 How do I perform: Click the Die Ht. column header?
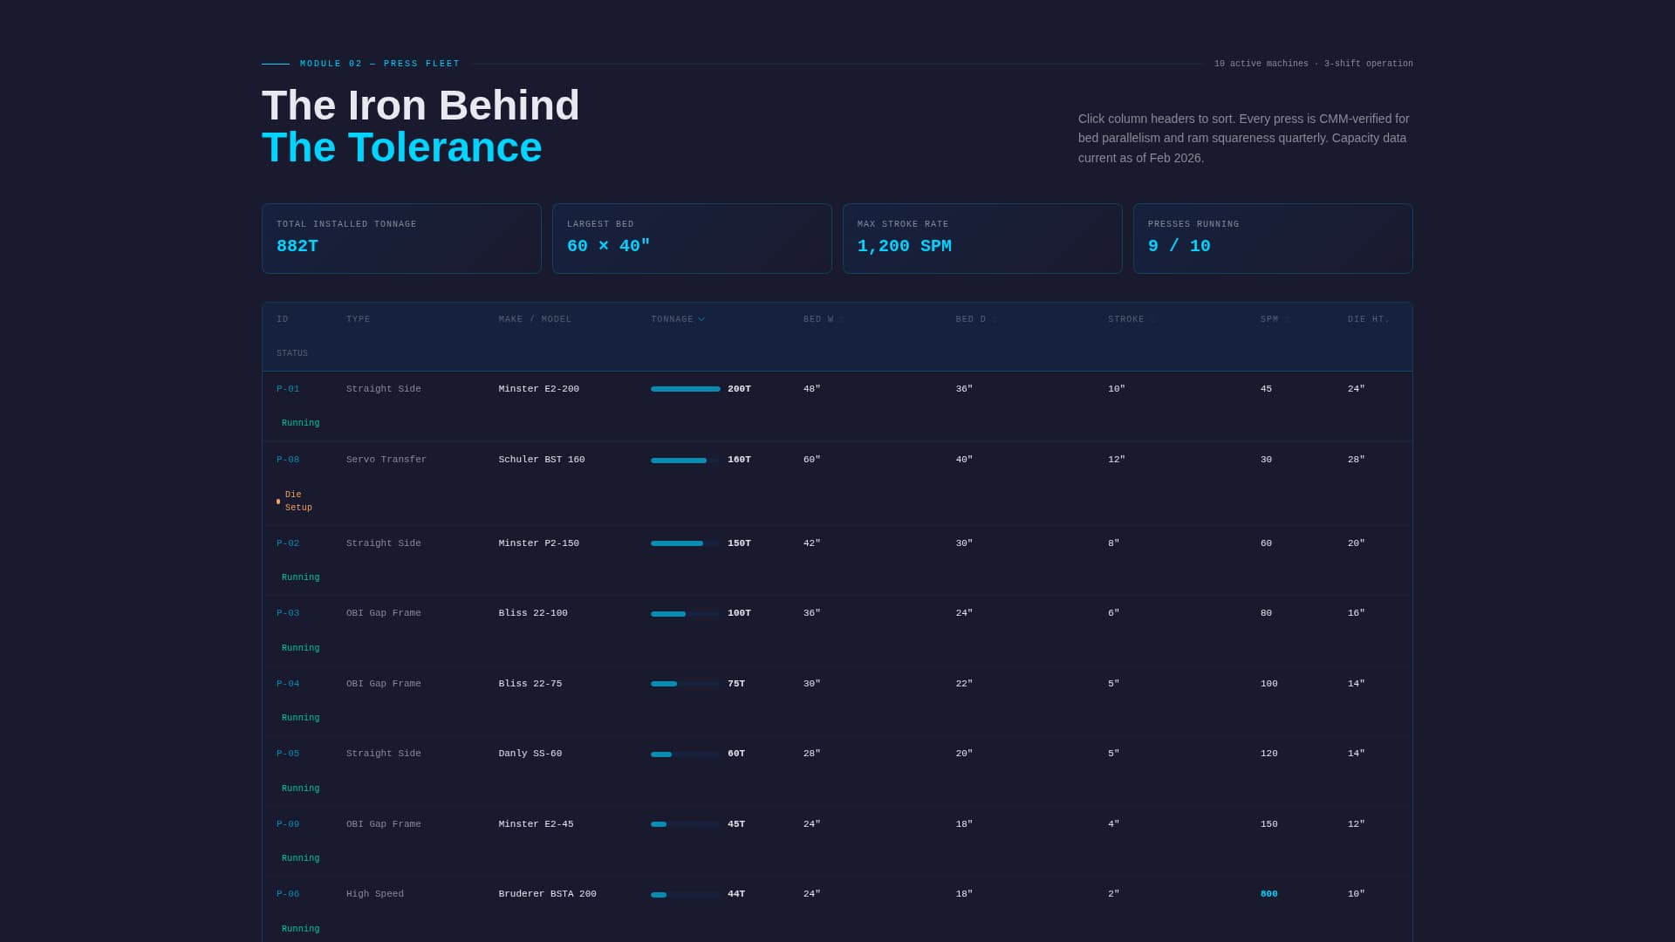click(1368, 319)
